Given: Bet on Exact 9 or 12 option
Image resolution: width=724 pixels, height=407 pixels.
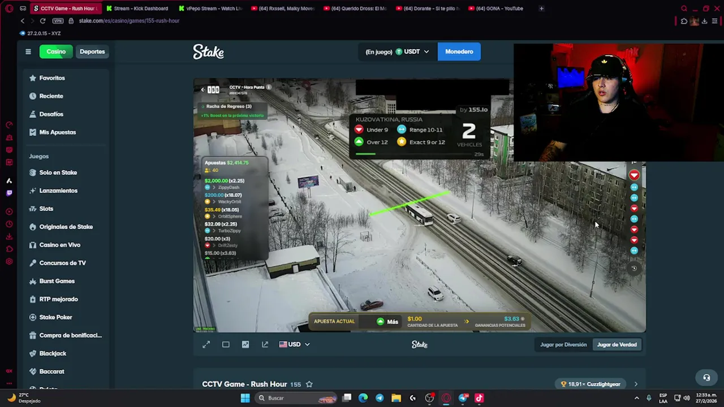Looking at the screenshot, I should [x=421, y=142].
